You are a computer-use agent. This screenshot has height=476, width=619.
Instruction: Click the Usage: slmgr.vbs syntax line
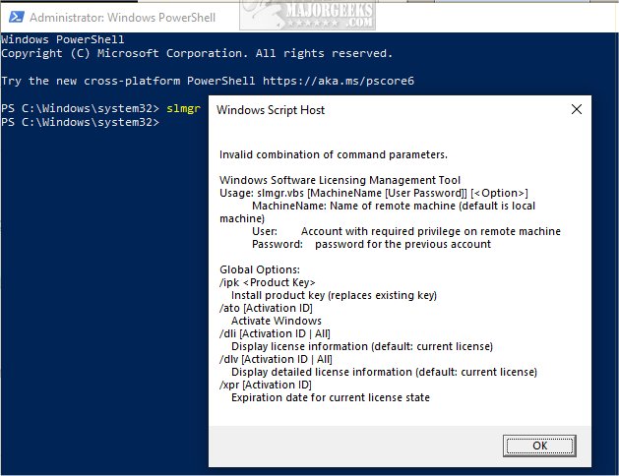374,193
